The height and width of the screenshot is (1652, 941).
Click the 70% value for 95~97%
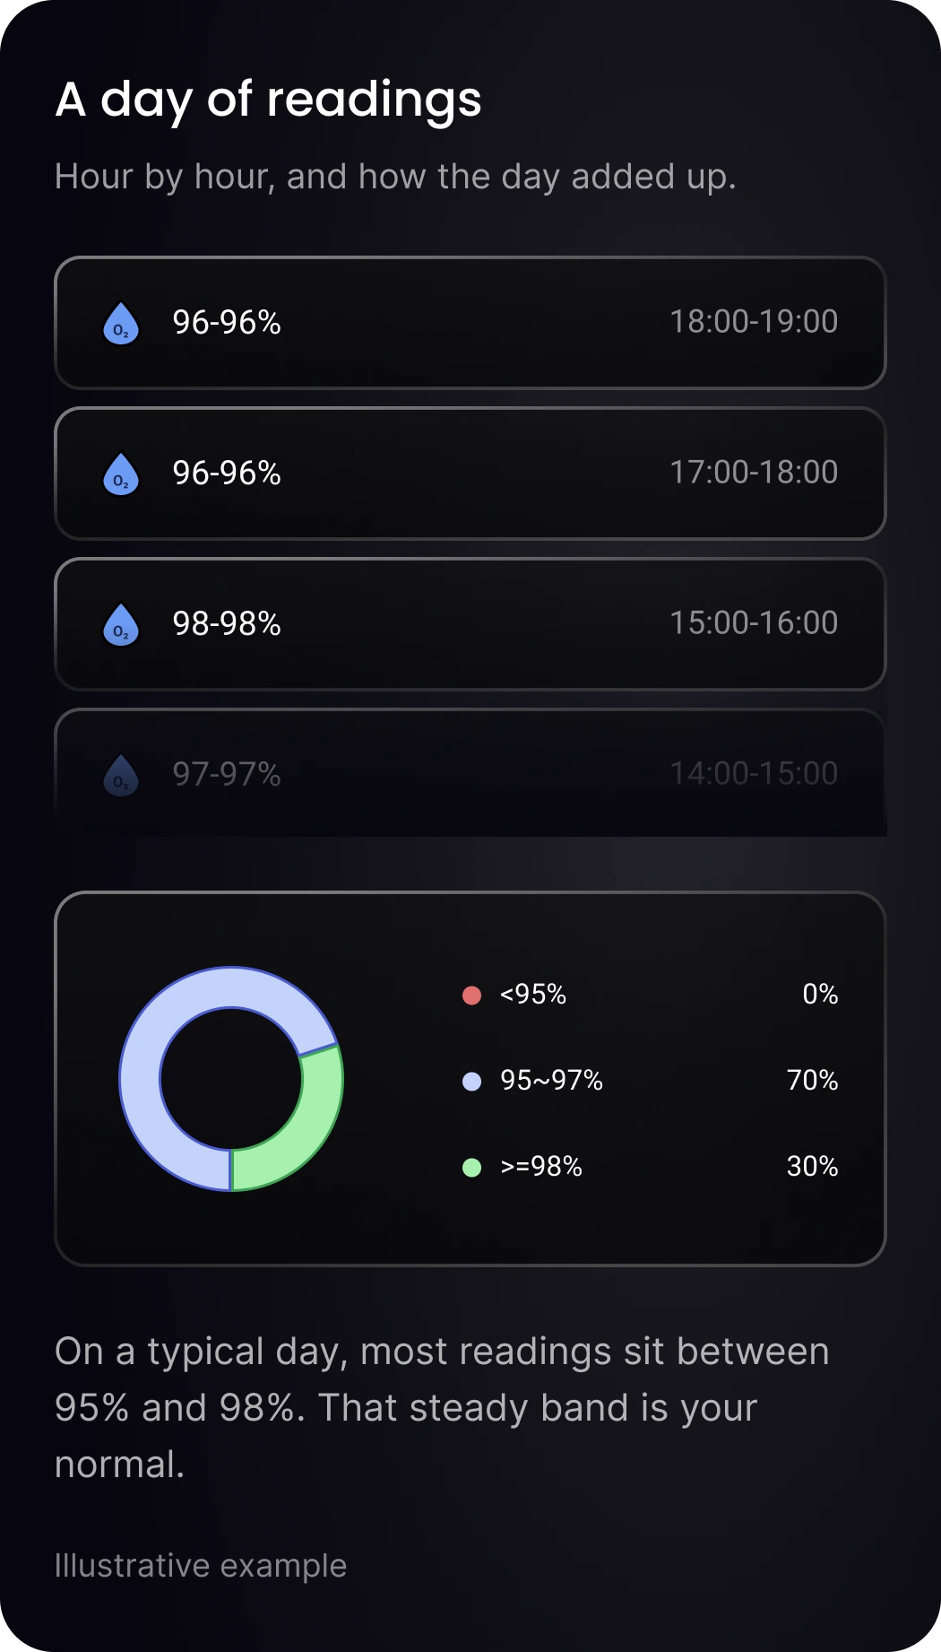(x=812, y=1081)
